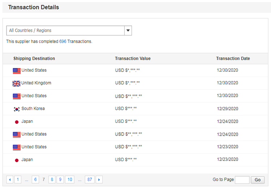
Task: Go to previous page with left arrow
Action: tap(10, 180)
